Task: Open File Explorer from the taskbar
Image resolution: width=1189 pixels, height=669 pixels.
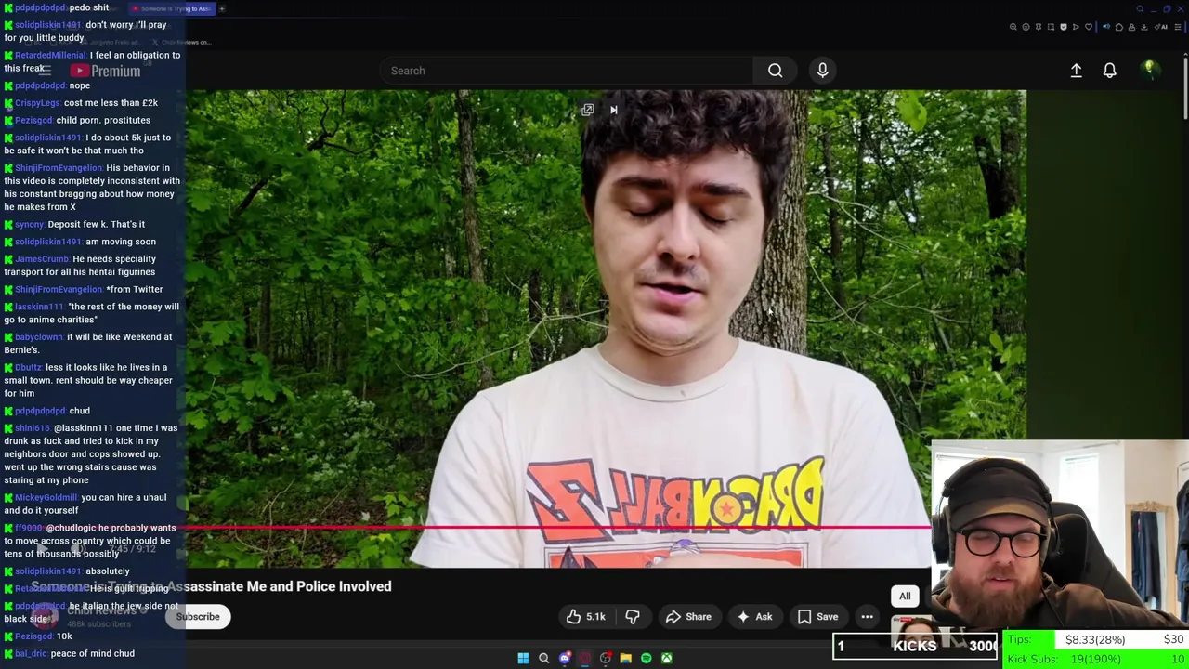Action: (625, 658)
